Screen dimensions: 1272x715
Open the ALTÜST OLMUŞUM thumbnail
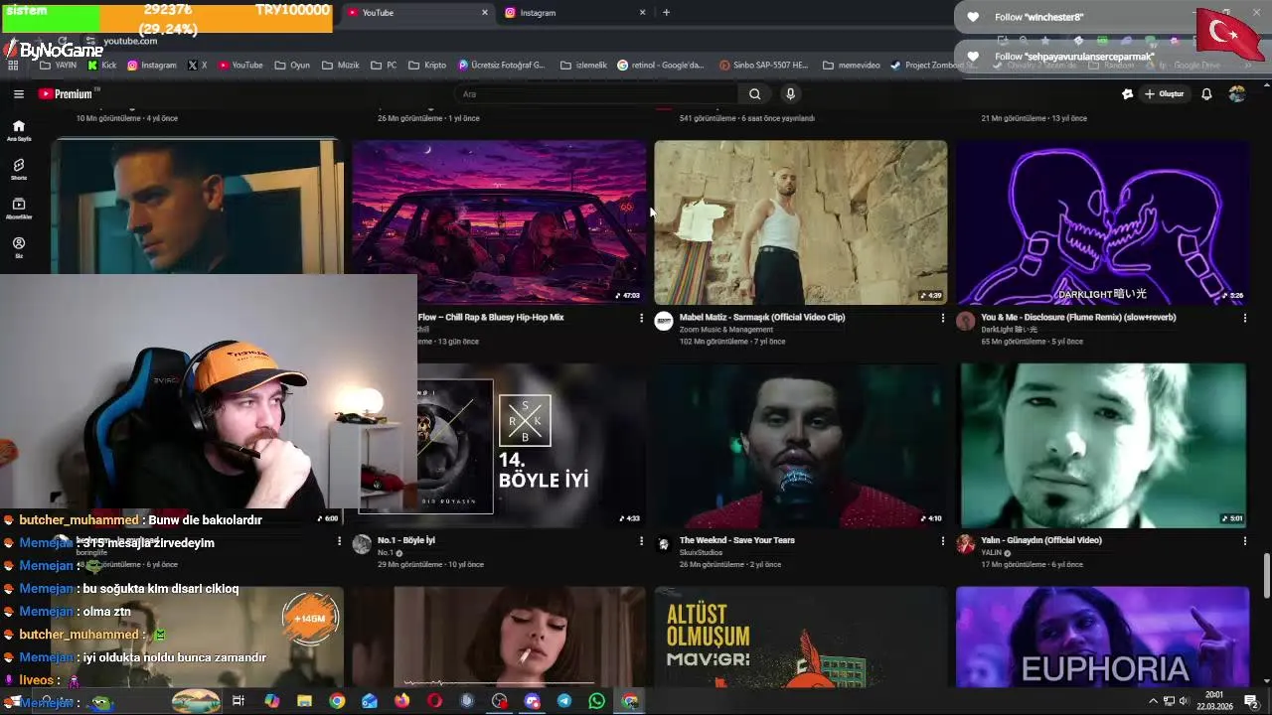point(801,637)
